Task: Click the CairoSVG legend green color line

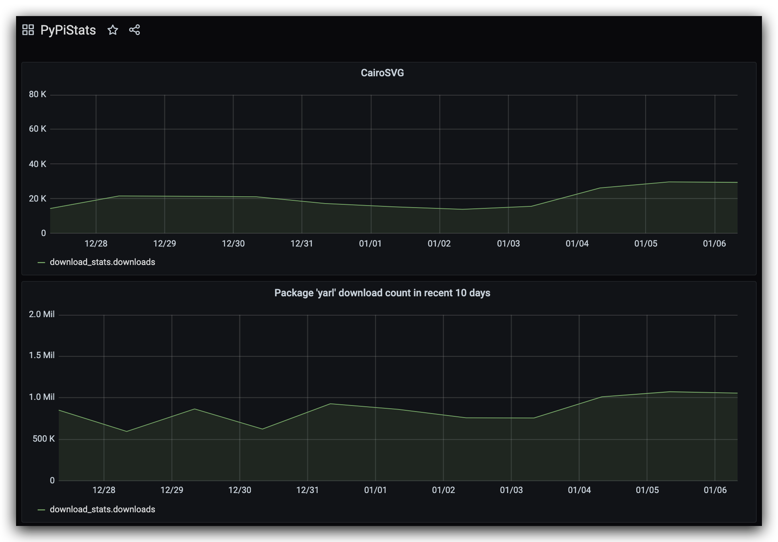Action: [41, 263]
